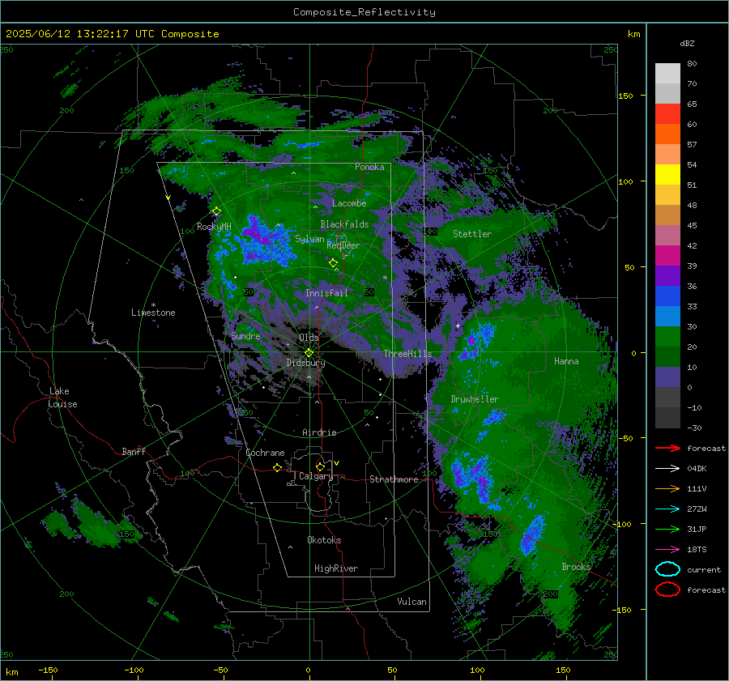Select the 65 dBZ red color swatch
The image size is (729, 681).
coord(667,114)
